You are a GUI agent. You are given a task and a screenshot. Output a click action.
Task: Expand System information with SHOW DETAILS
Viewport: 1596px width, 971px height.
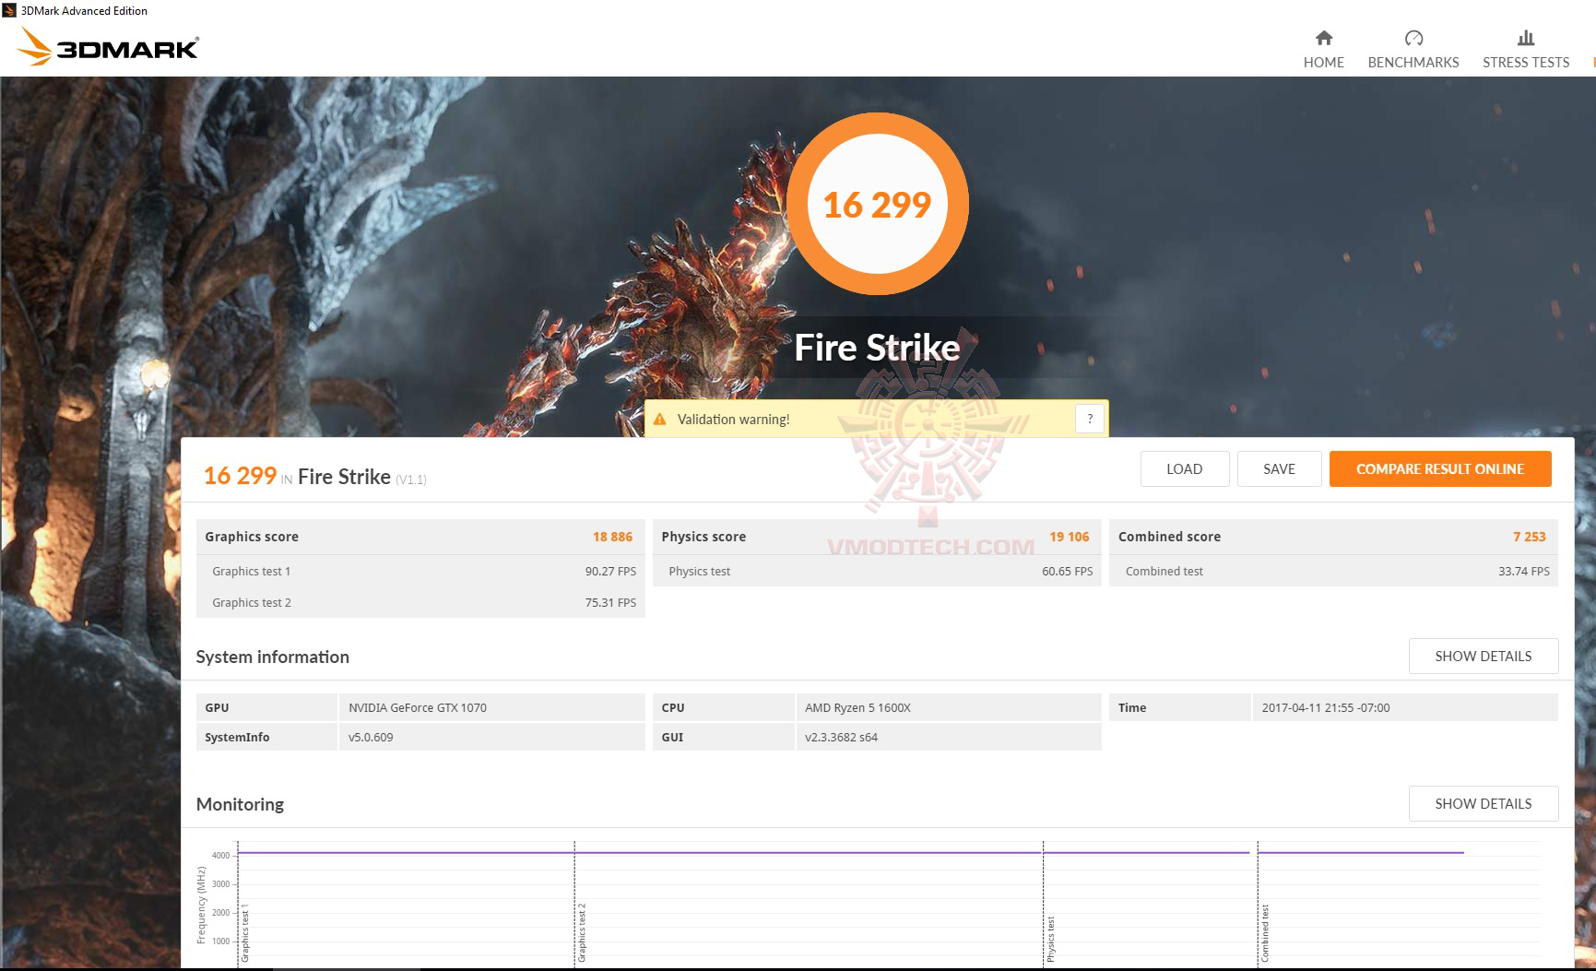coord(1483,656)
